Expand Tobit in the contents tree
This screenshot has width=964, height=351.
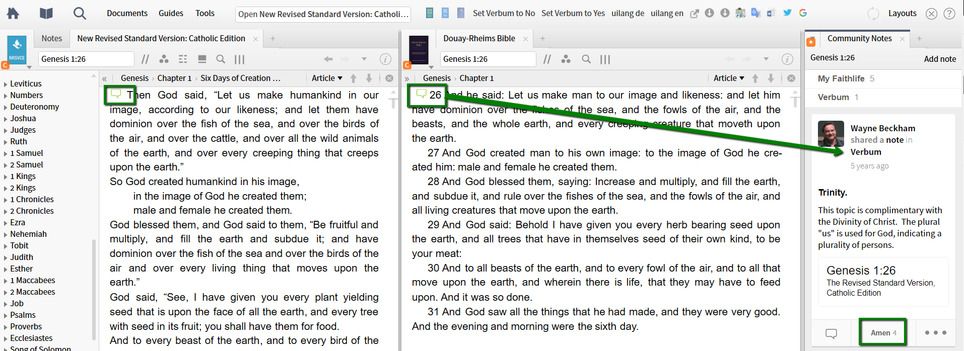(x=6, y=246)
